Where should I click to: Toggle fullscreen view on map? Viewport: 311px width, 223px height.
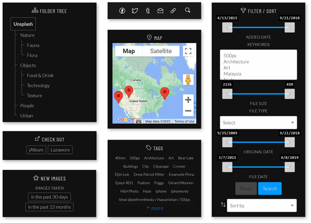point(188,51)
